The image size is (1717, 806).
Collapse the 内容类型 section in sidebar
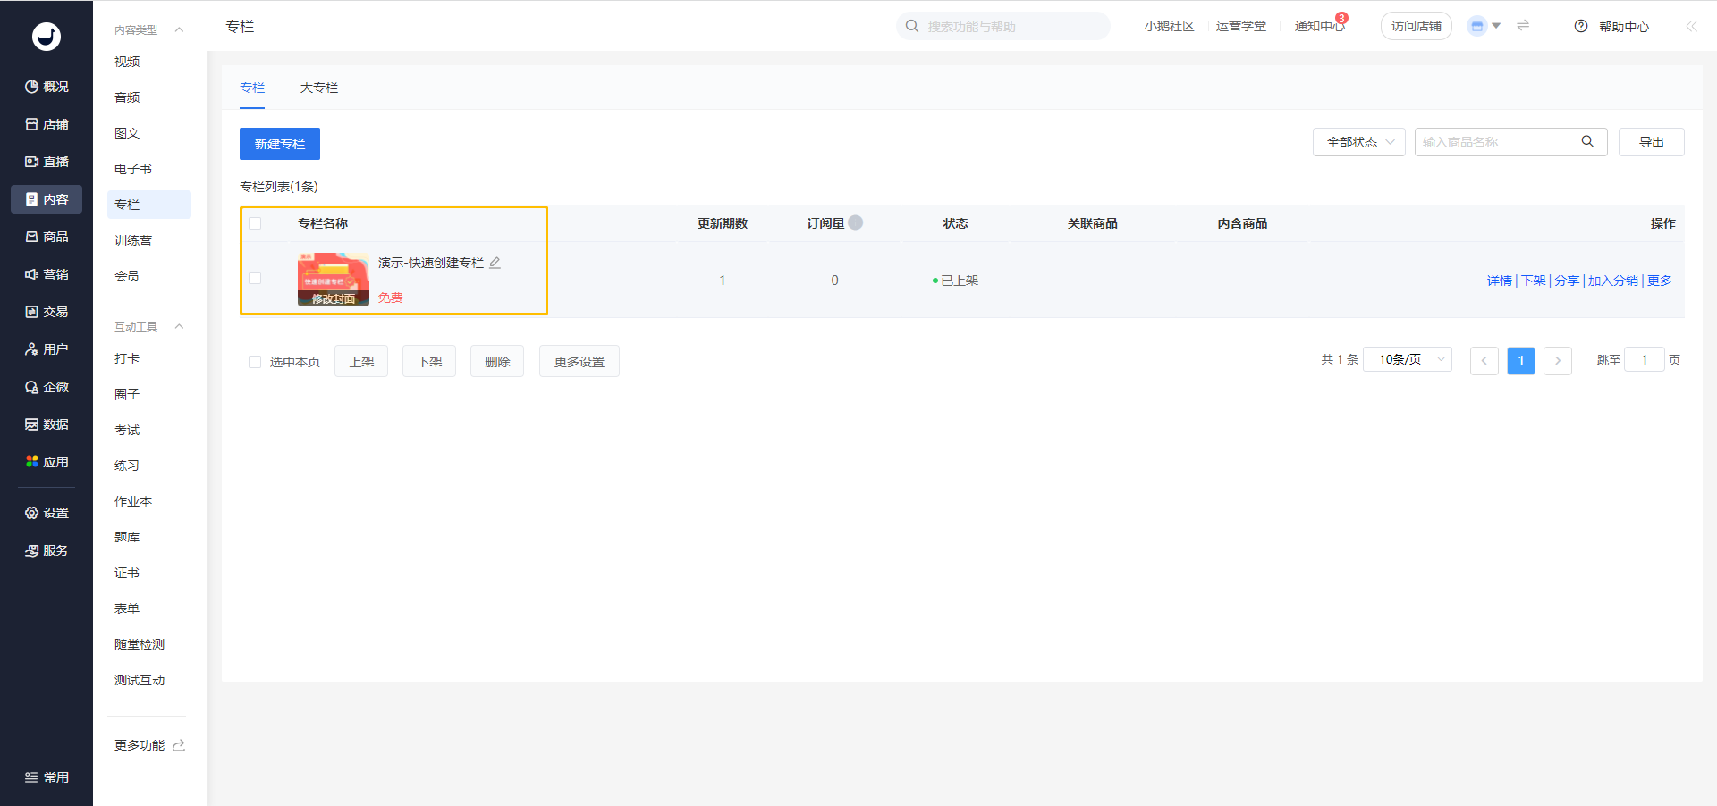(179, 29)
